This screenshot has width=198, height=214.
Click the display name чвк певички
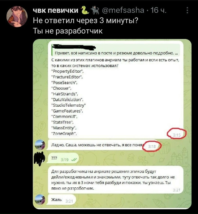pos(56,10)
